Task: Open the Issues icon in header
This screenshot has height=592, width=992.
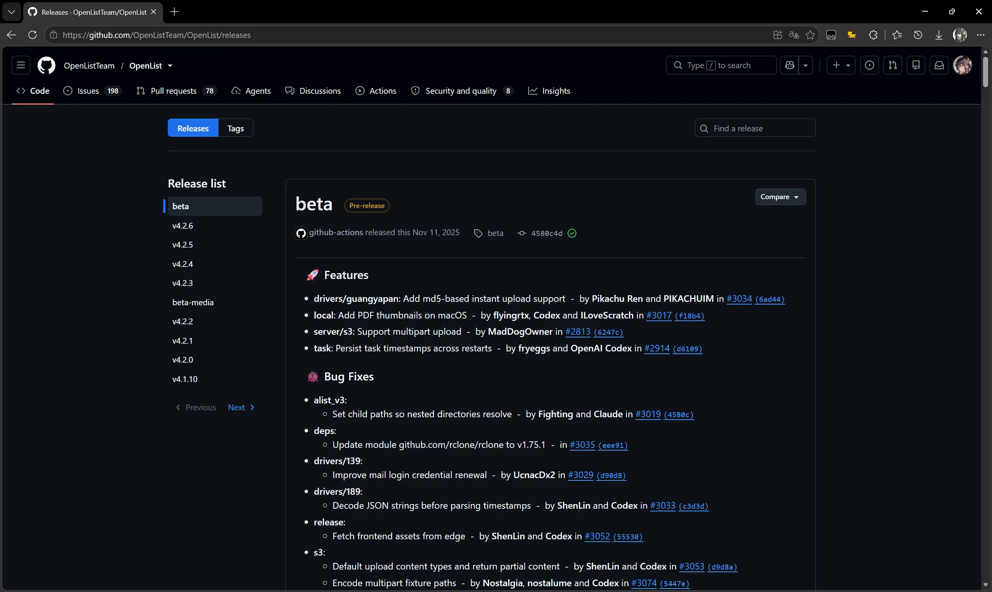Action: [870, 65]
